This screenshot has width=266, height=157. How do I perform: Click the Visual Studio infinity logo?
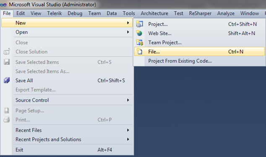(x=3, y=5)
